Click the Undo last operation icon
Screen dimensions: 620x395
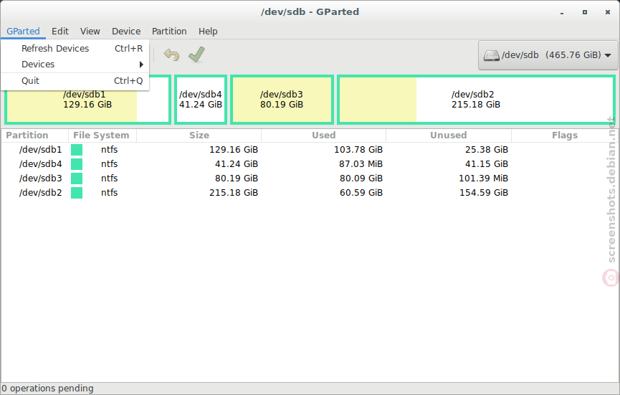(x=171, y=54)
